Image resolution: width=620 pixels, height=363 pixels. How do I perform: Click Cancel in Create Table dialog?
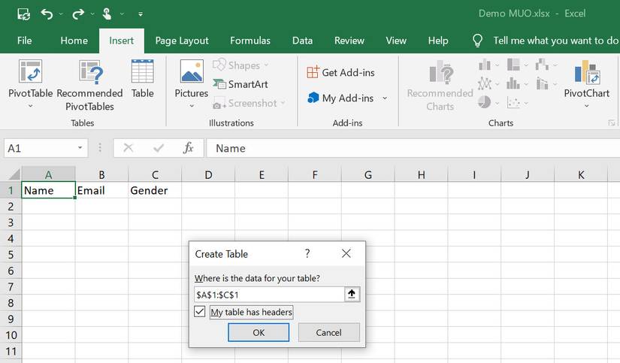[x=328, y=332]
